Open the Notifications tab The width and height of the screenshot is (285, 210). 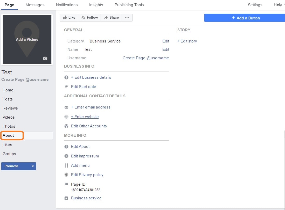tap(67, 5)
